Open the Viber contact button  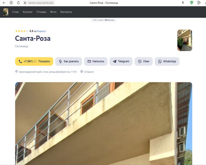[144, 61]
